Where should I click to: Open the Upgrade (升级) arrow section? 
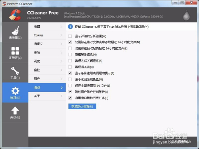point(15,112)
